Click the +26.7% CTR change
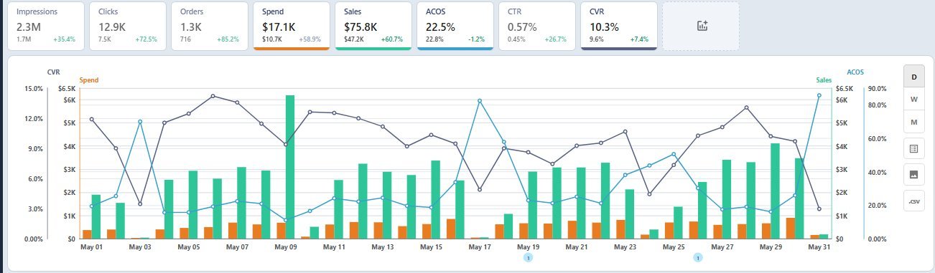 pyautogui.click(x=555, y=39)
